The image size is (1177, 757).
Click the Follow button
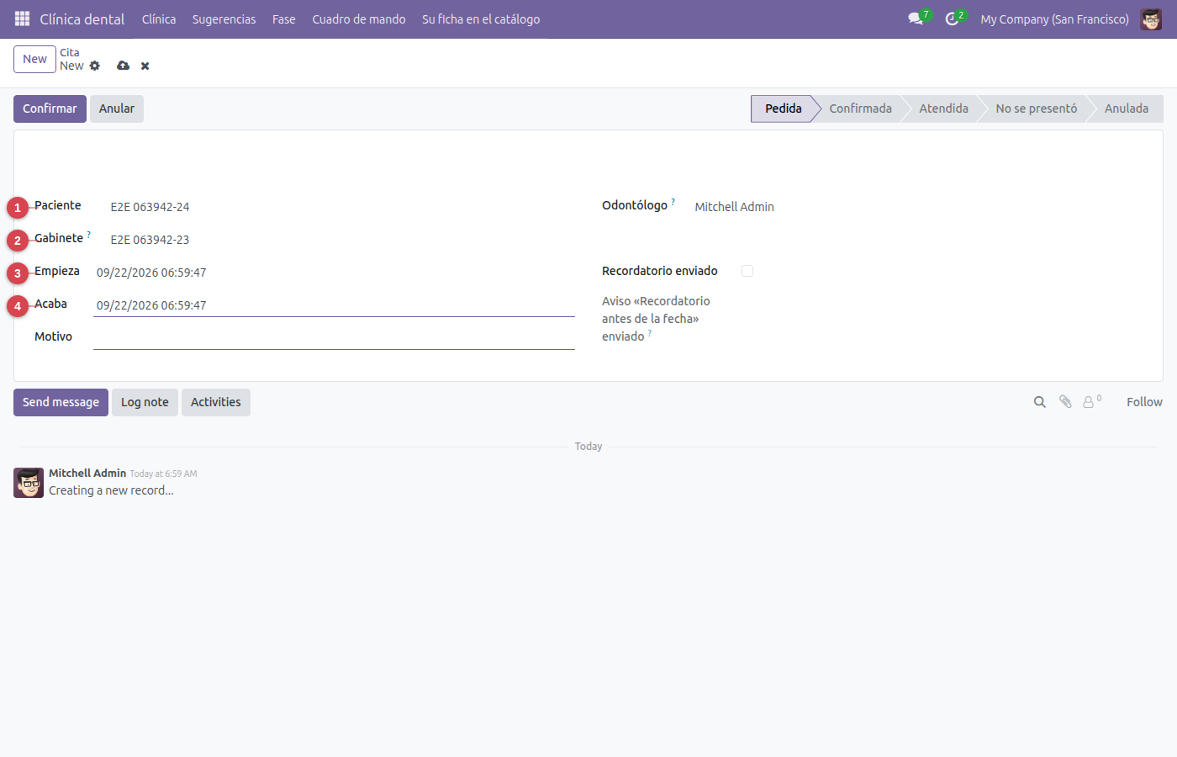(x=1144, y=402)
